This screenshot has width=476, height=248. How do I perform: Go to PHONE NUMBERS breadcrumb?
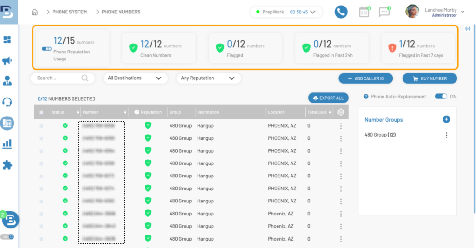[x=121, y=12]
